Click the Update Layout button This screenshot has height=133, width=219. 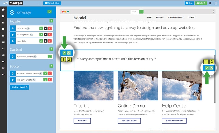(x=19, y=87)
